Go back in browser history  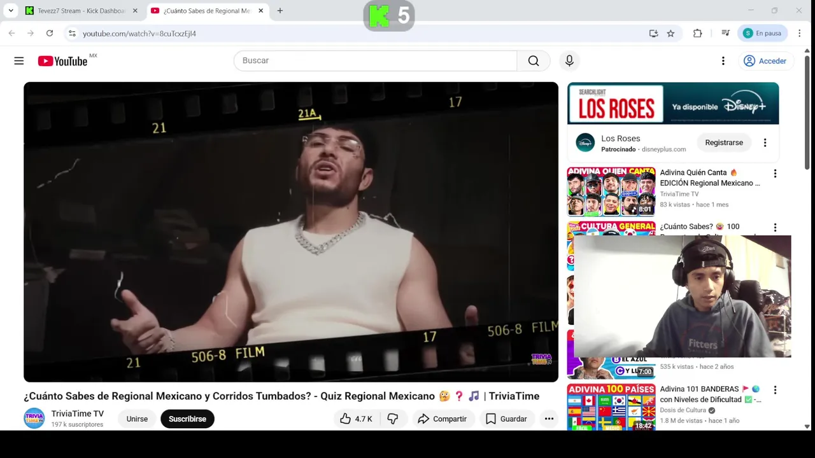click(11, 33)
